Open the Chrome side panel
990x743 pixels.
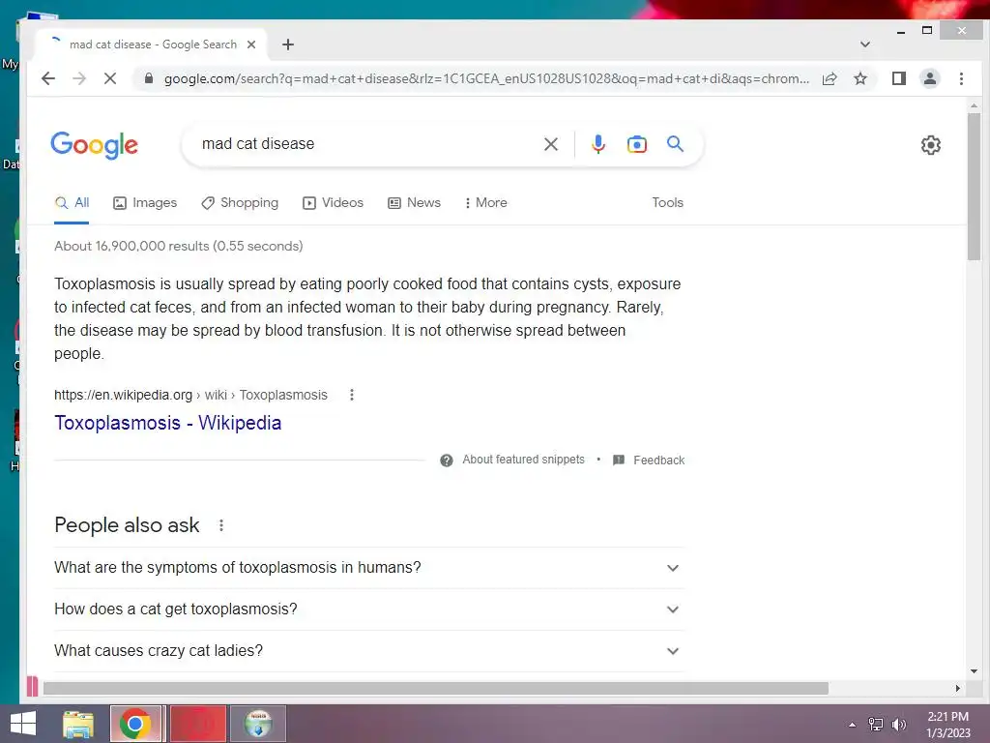pos(898,78)
